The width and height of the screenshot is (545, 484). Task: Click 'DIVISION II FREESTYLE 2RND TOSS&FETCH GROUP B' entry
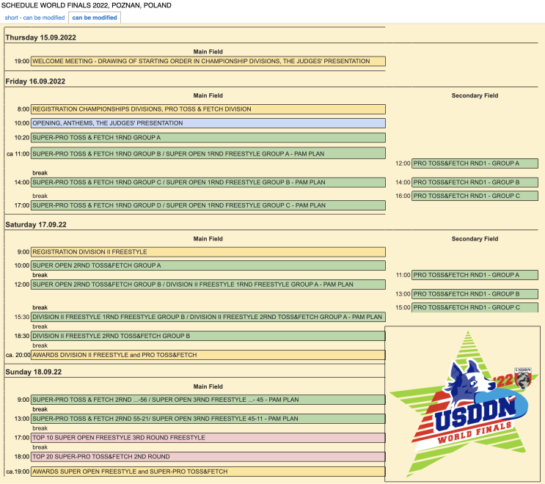pyautogui.click(x=208, y=336)
